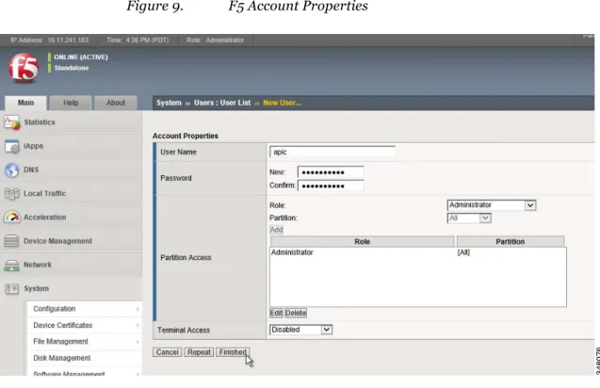Viewport: 600px width, 388px height.
Task: Expand the Device Certificates submenu arrow
Action: [x=138, y=326]
